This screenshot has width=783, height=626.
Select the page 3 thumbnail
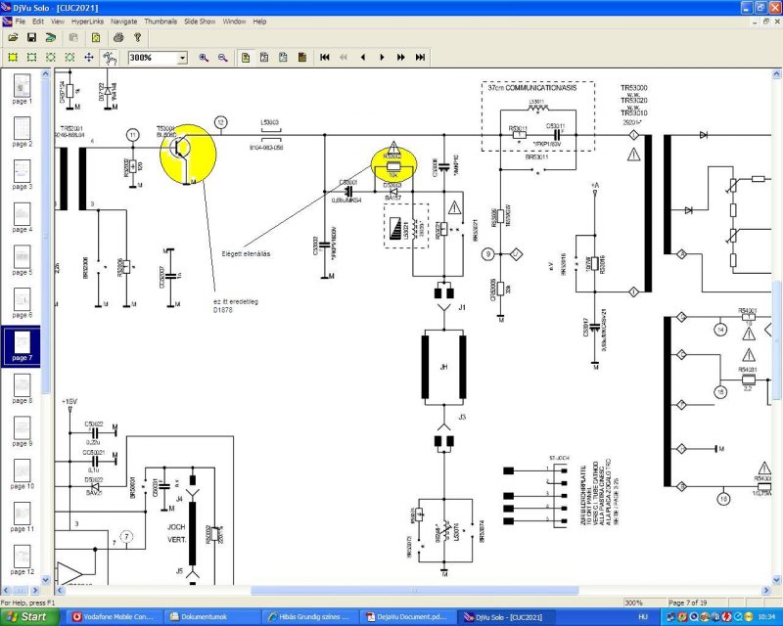pos(22,175)
